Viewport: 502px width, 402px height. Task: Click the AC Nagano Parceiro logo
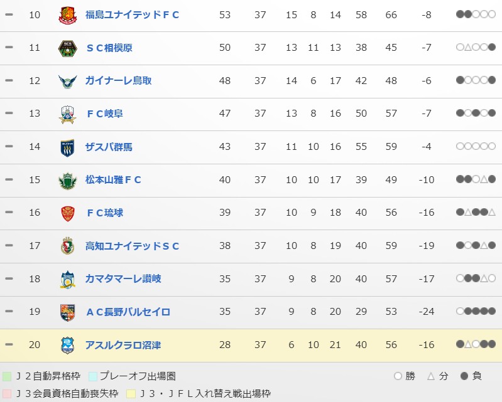tap(67, 312)
